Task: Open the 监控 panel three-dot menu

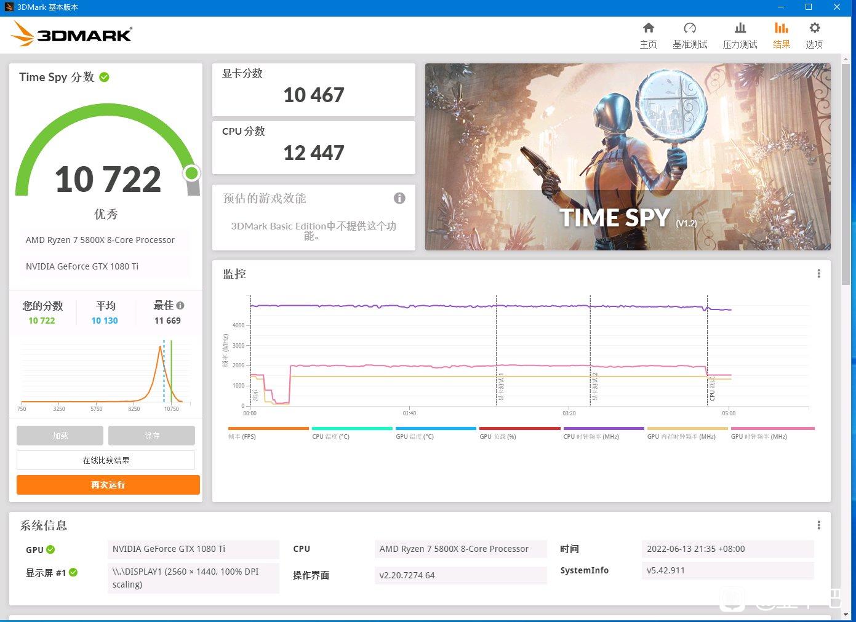Action: pos(818,274)
